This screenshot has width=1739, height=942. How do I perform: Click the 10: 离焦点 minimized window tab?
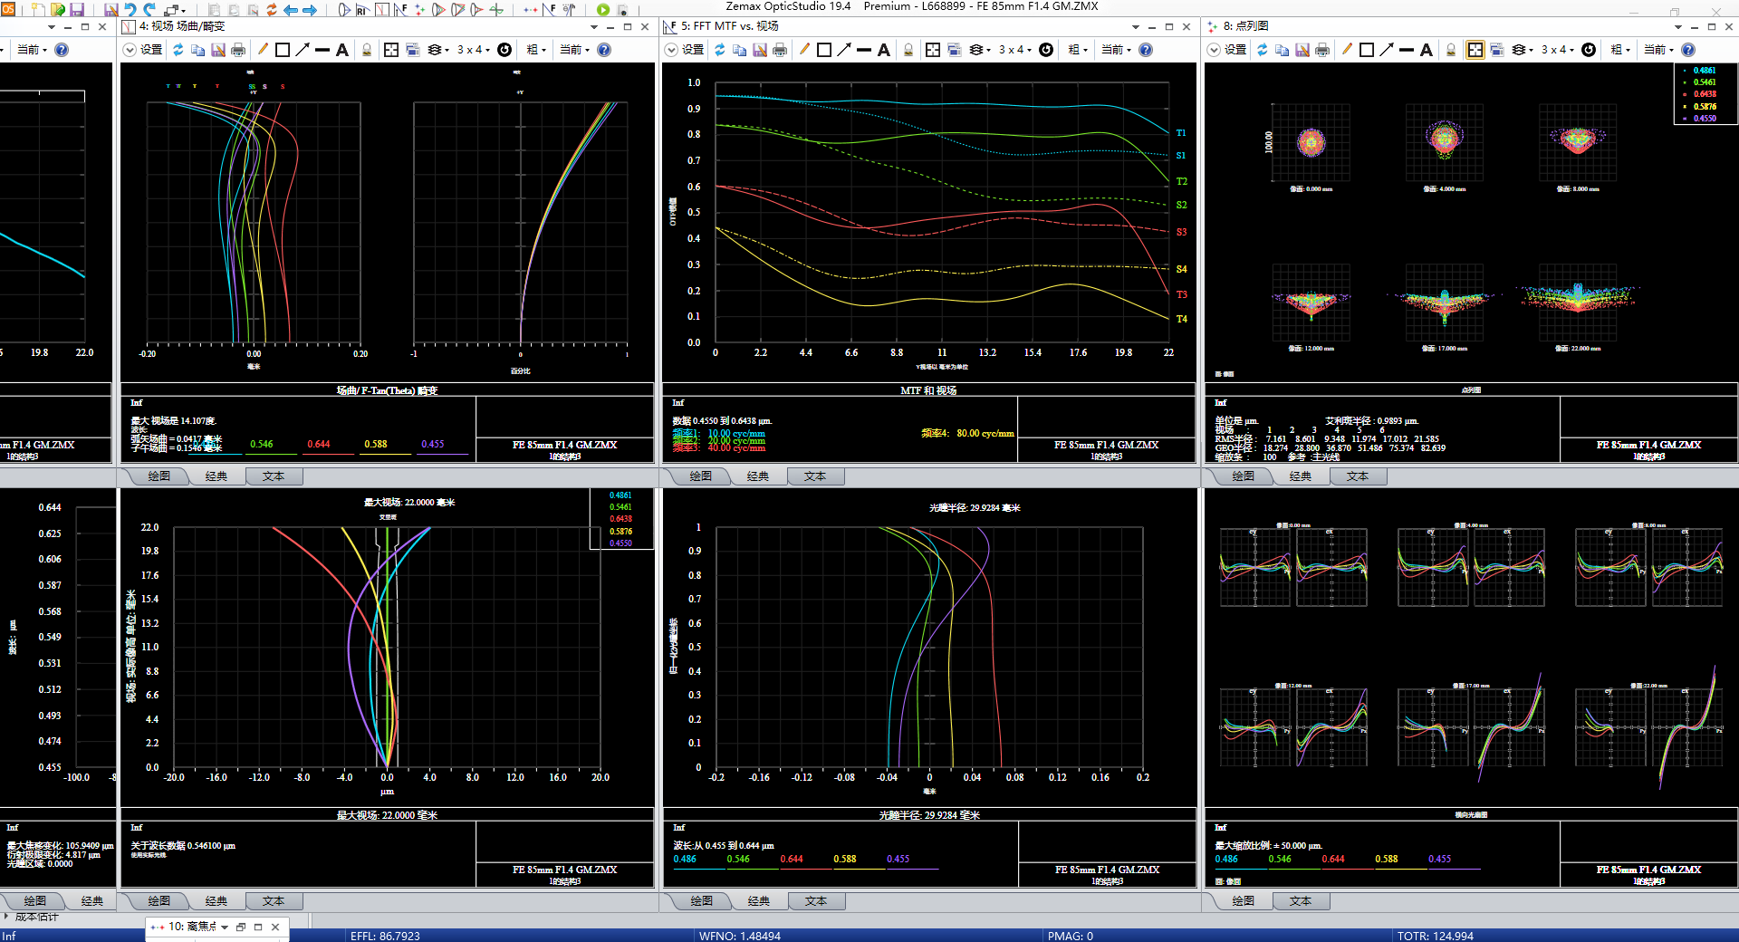[192, 927]
